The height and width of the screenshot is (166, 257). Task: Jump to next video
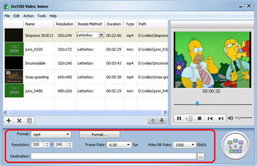coord(221,118)
